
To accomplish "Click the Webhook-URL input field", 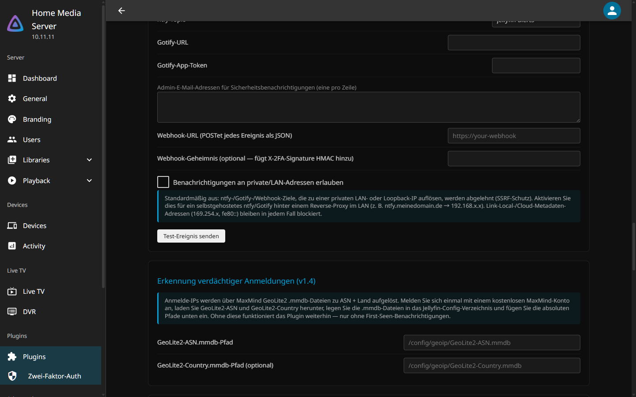I will (x=514, y=135).
